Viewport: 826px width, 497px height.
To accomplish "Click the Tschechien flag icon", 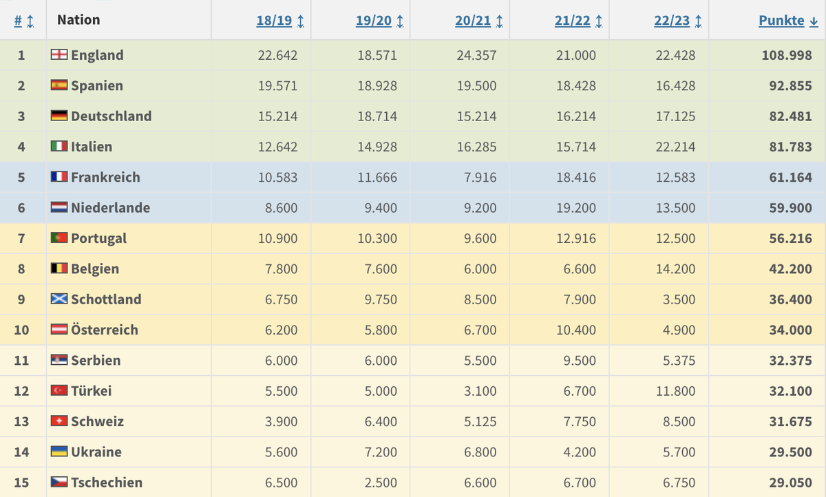I will point(59,482).
